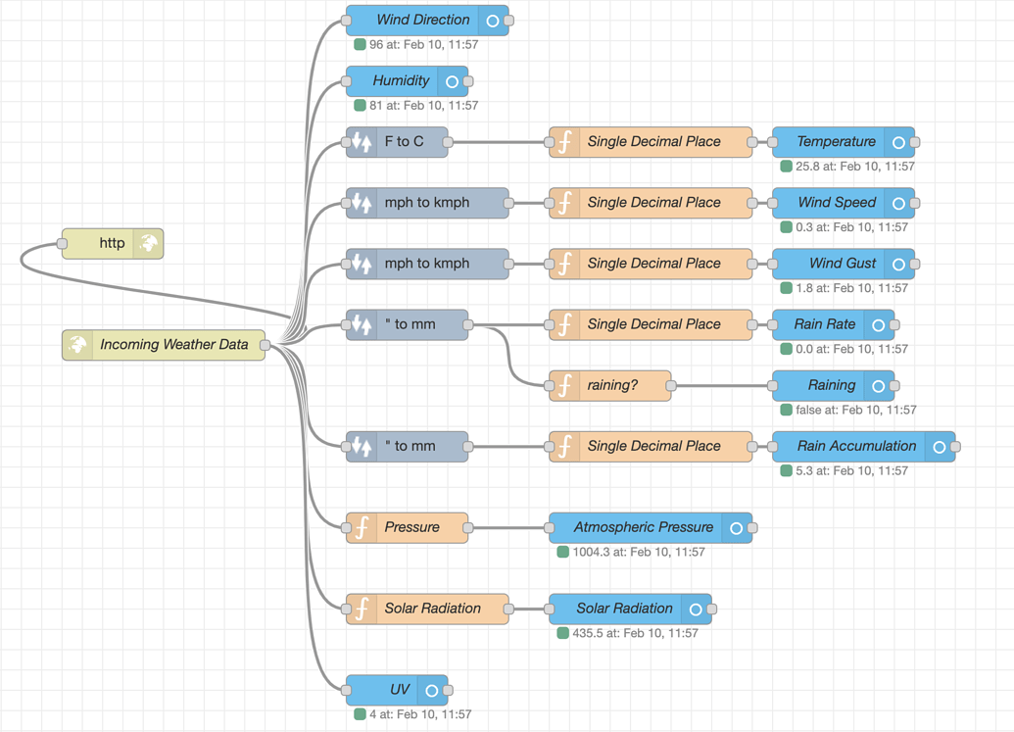This screenshot has height=732, width=1014.
Task: Select the Solar Radiation debug node
Action: [622, 609]
